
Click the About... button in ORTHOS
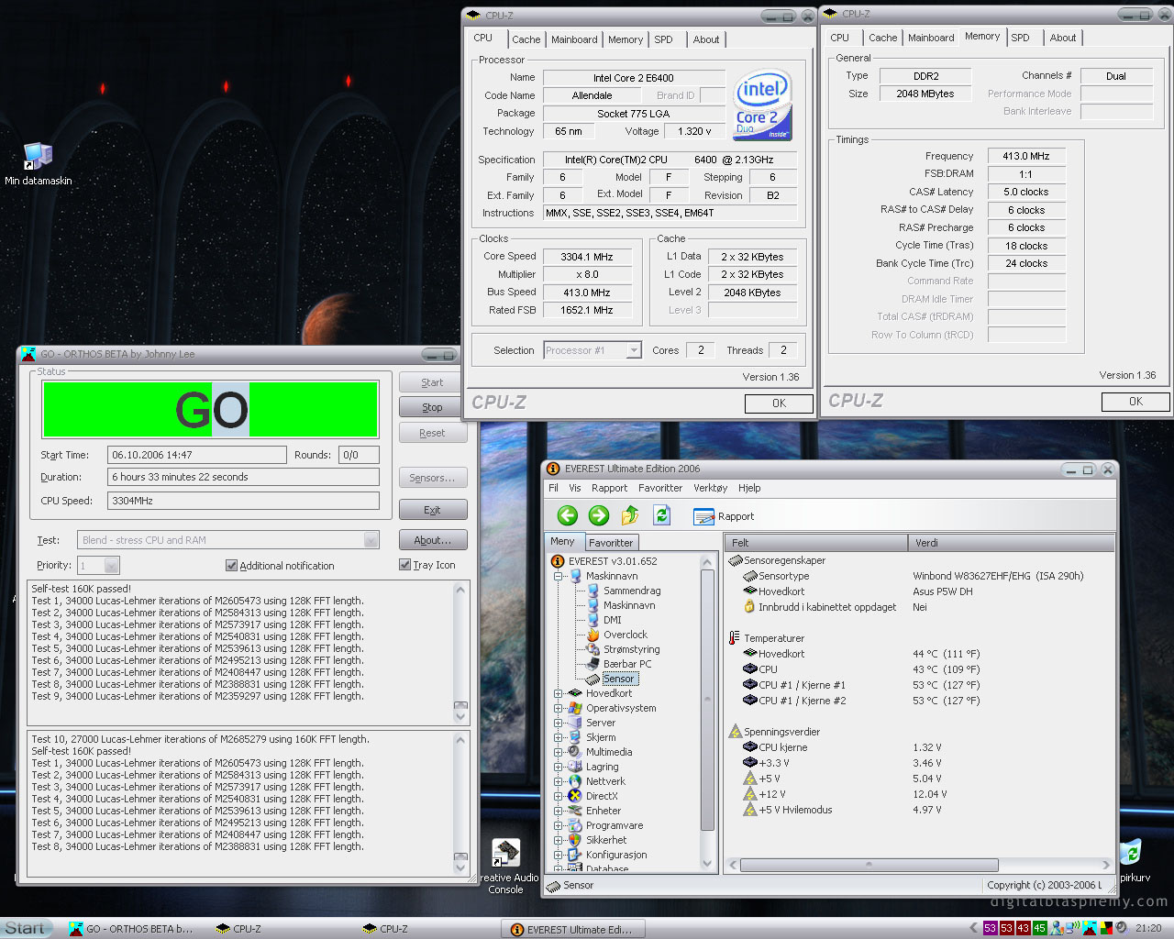(x=432, y=540)
